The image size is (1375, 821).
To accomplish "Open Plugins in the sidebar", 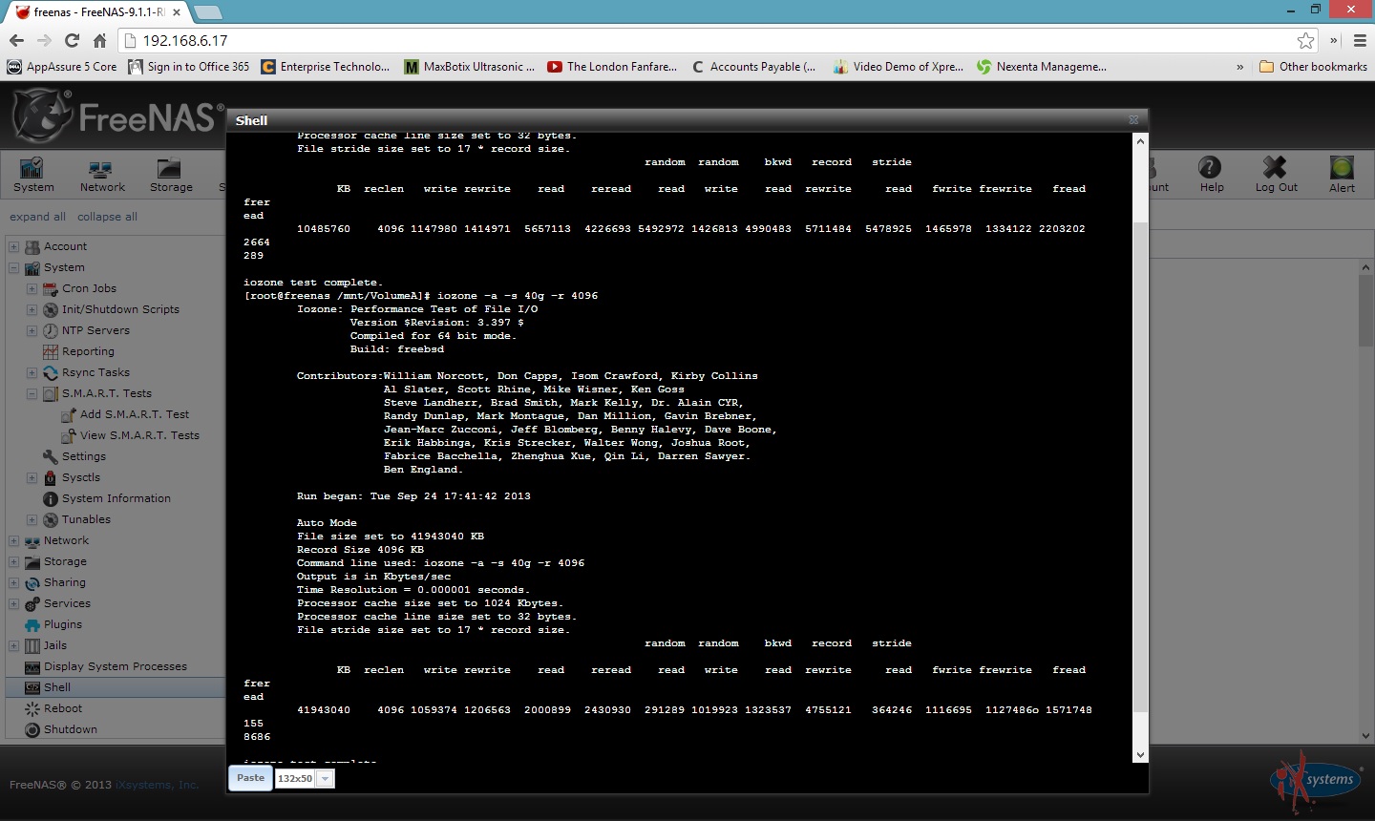I will pos(62,624).
